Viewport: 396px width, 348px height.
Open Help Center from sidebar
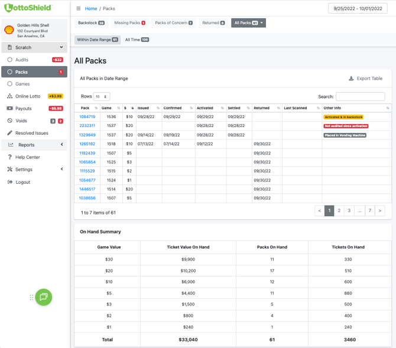pyautogui.click(x=27, y=157)
